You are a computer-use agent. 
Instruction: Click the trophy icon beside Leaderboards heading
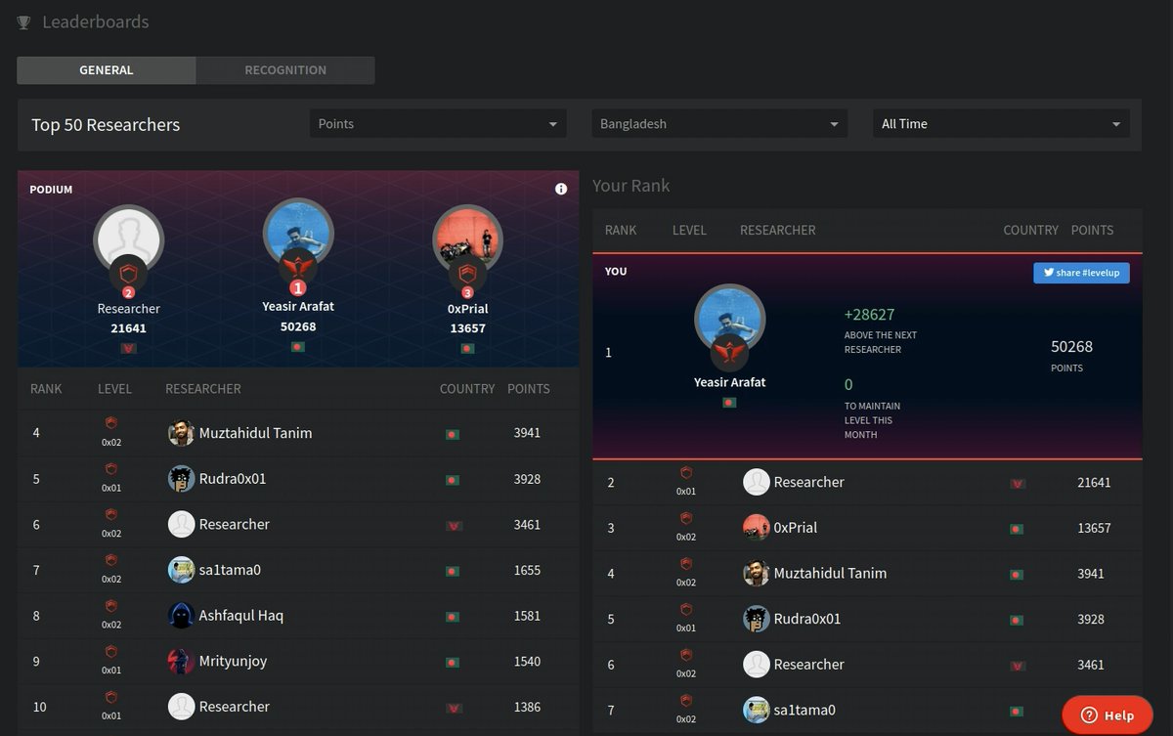pyautogui.click(x=23, y=22)
